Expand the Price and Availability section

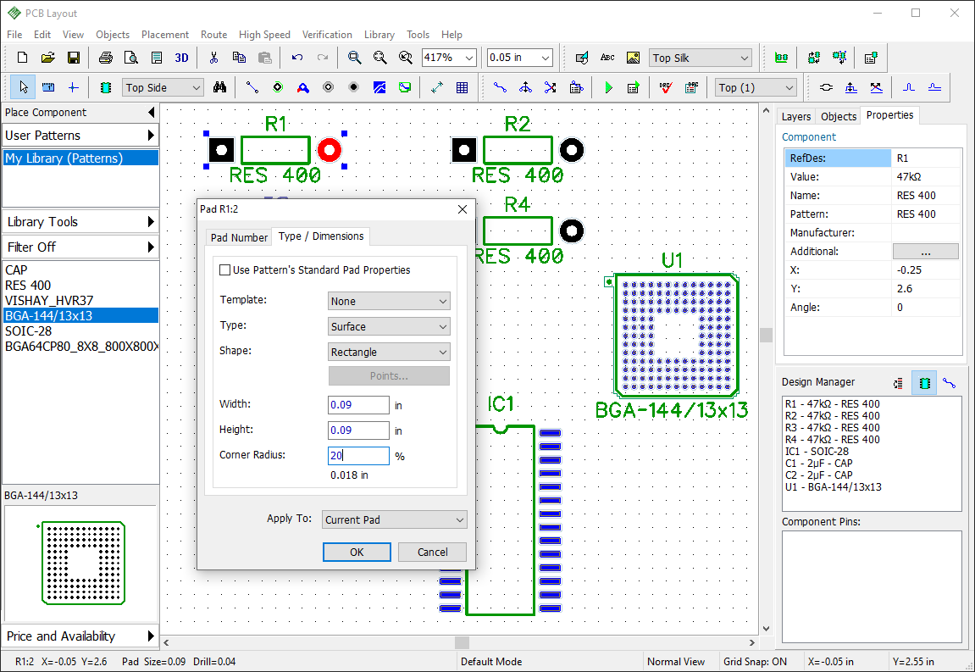pos(80,636)
